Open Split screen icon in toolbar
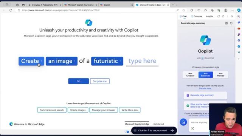 coord(199,10)
